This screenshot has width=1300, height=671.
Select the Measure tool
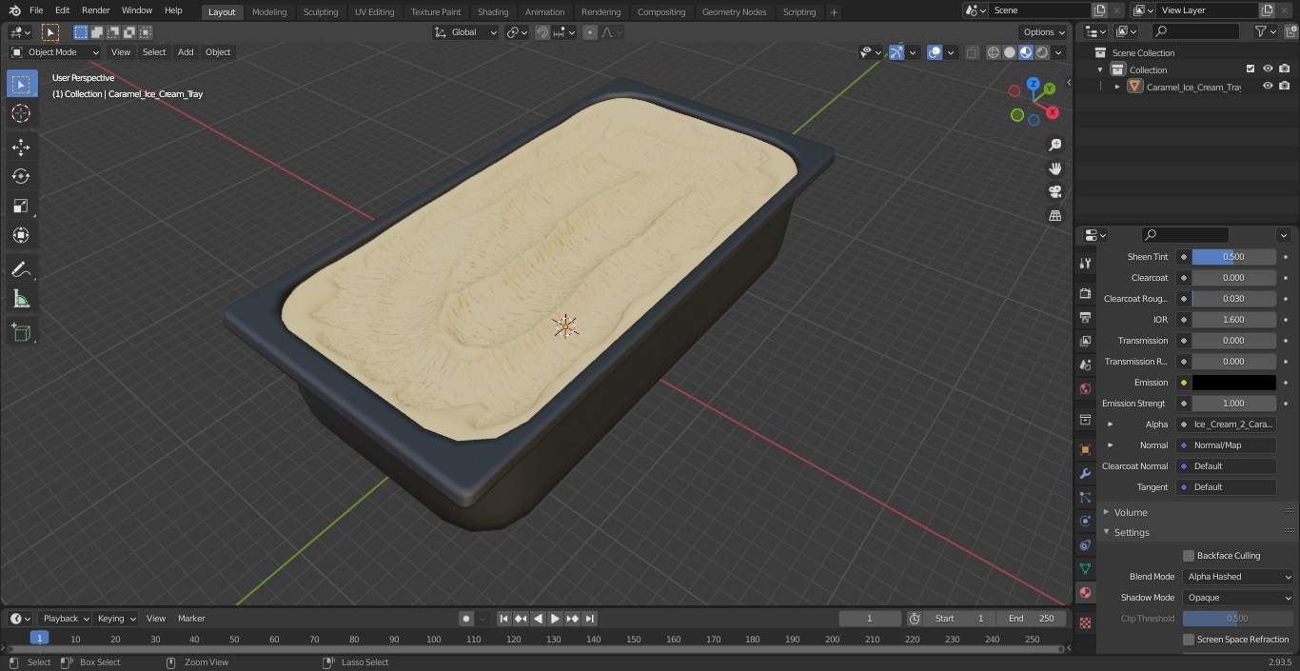pos(21,300)
